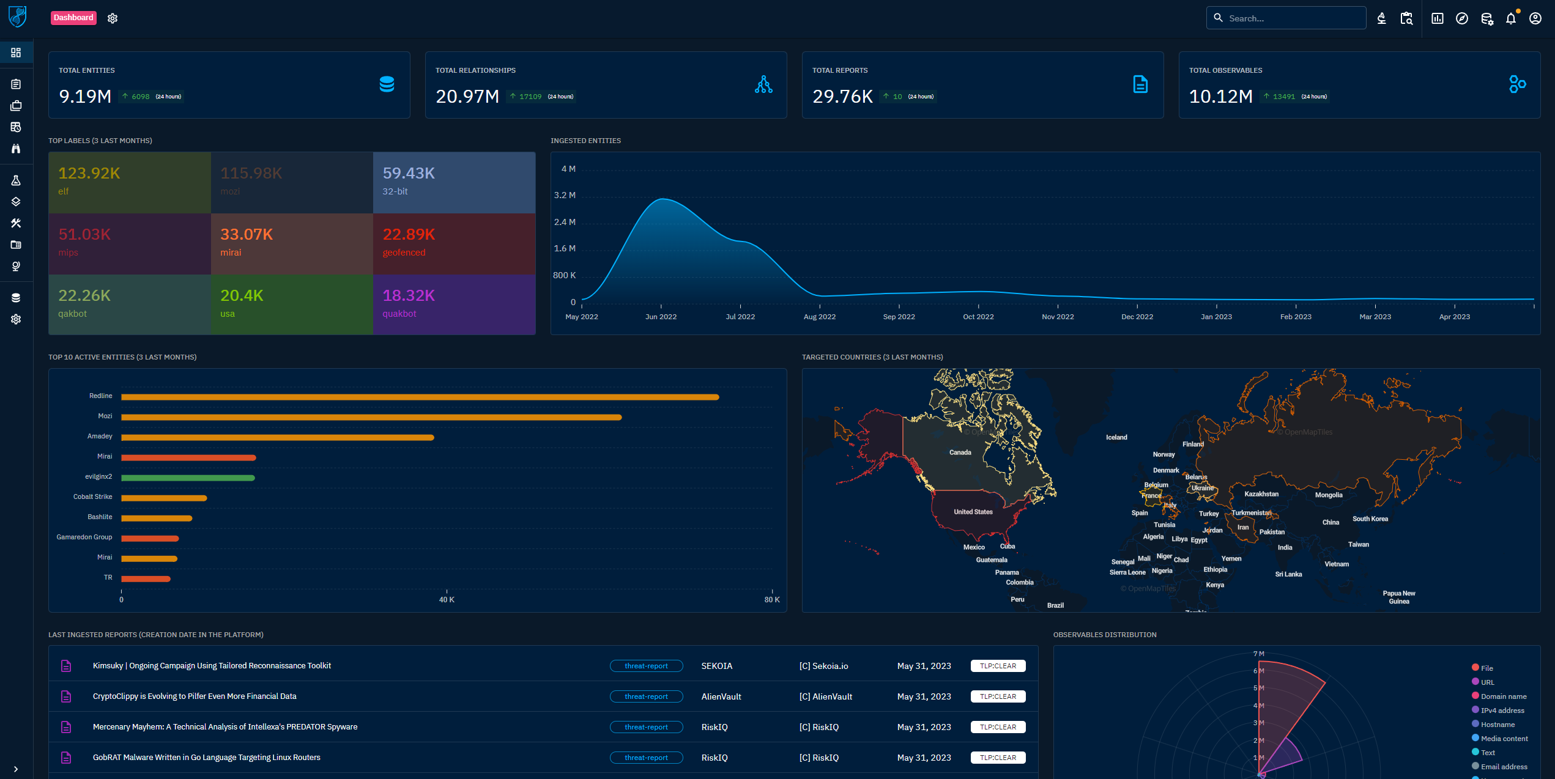Expand the left sidebar with the bottom chevron
The height and width of the screenshot is (779, 1555).
click(16, 769)
